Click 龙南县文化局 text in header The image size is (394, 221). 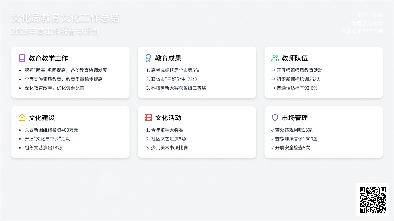coord(367,23)
